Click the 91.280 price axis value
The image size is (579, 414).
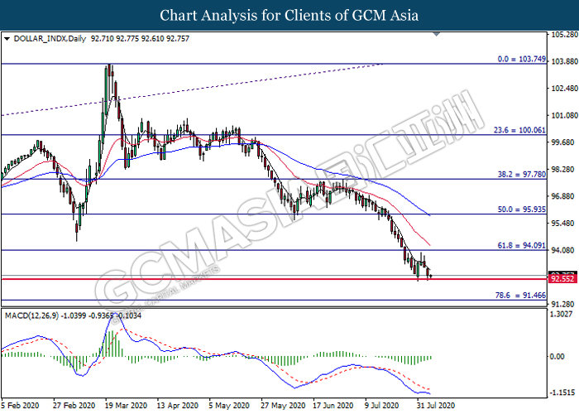562,304
